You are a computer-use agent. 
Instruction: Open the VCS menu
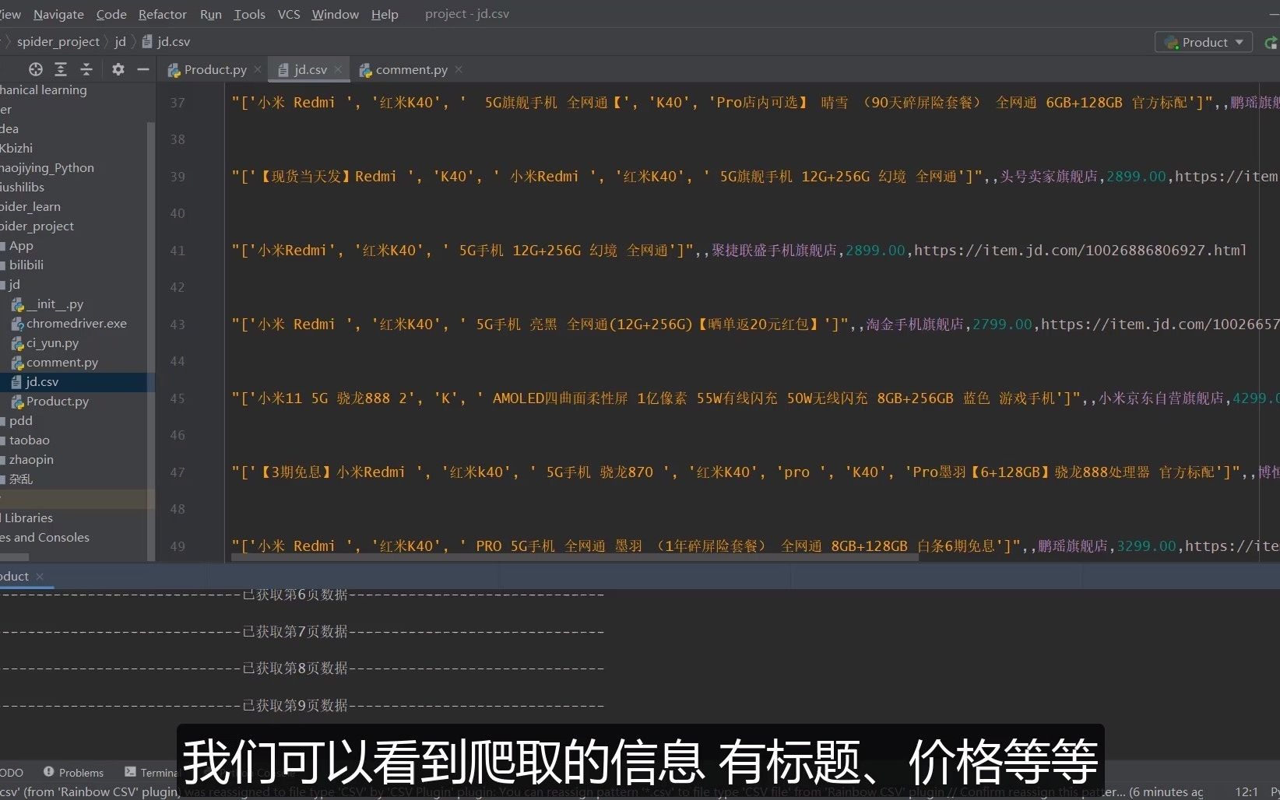pos(289,14)
